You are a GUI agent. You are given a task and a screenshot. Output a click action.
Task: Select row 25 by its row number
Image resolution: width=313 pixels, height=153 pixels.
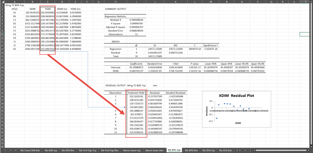pyautogui.click(x=2, y=93)
